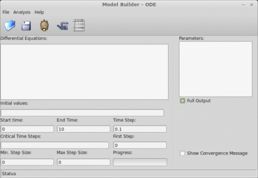Click inside the Differential Equations text area
This screenshot has width=258, height=178.
[x=84, y=72]
